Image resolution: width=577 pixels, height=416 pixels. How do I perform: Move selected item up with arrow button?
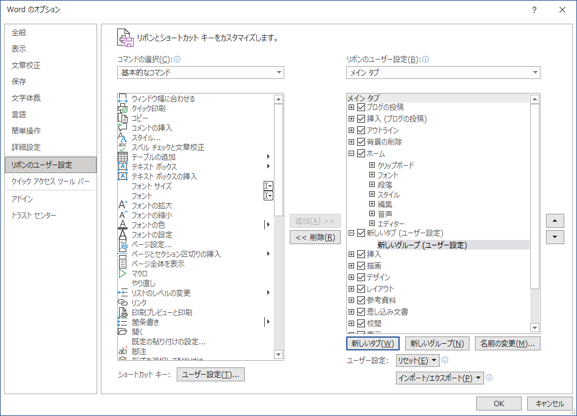click(x=555, y=220)
